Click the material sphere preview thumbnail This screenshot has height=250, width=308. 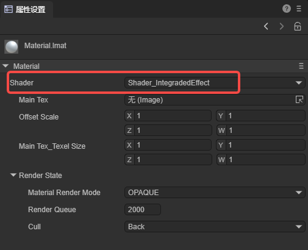(x=12, y=46)
